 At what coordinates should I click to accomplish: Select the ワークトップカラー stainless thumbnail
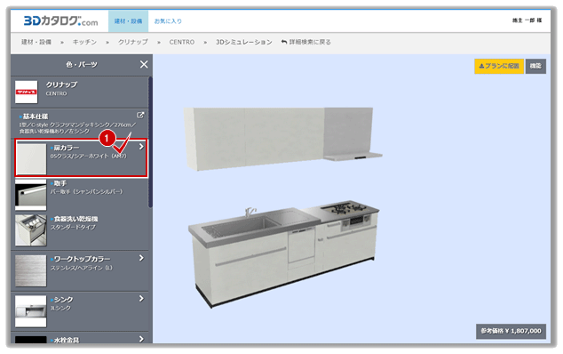pos(31,271)
